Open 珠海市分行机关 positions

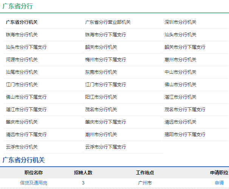(22, 35)
